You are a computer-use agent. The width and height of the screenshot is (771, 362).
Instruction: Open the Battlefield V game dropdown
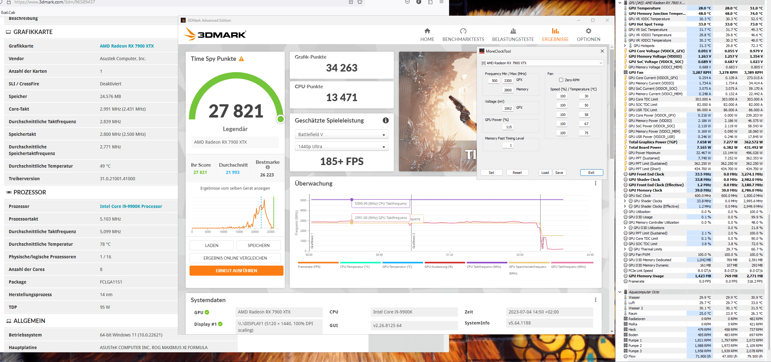[x=342, y=135]
